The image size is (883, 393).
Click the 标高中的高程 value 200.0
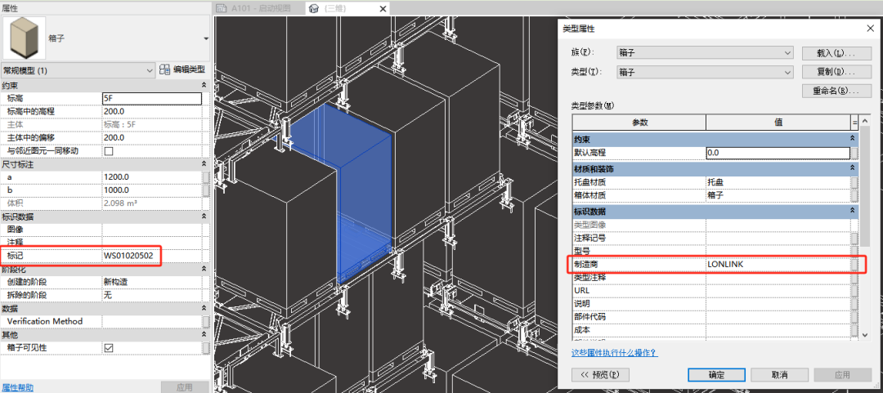151,111
